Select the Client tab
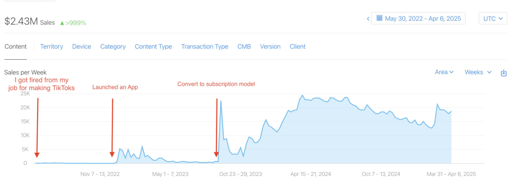The width and height of the screenshot is (514, 184). coord(297,46)
